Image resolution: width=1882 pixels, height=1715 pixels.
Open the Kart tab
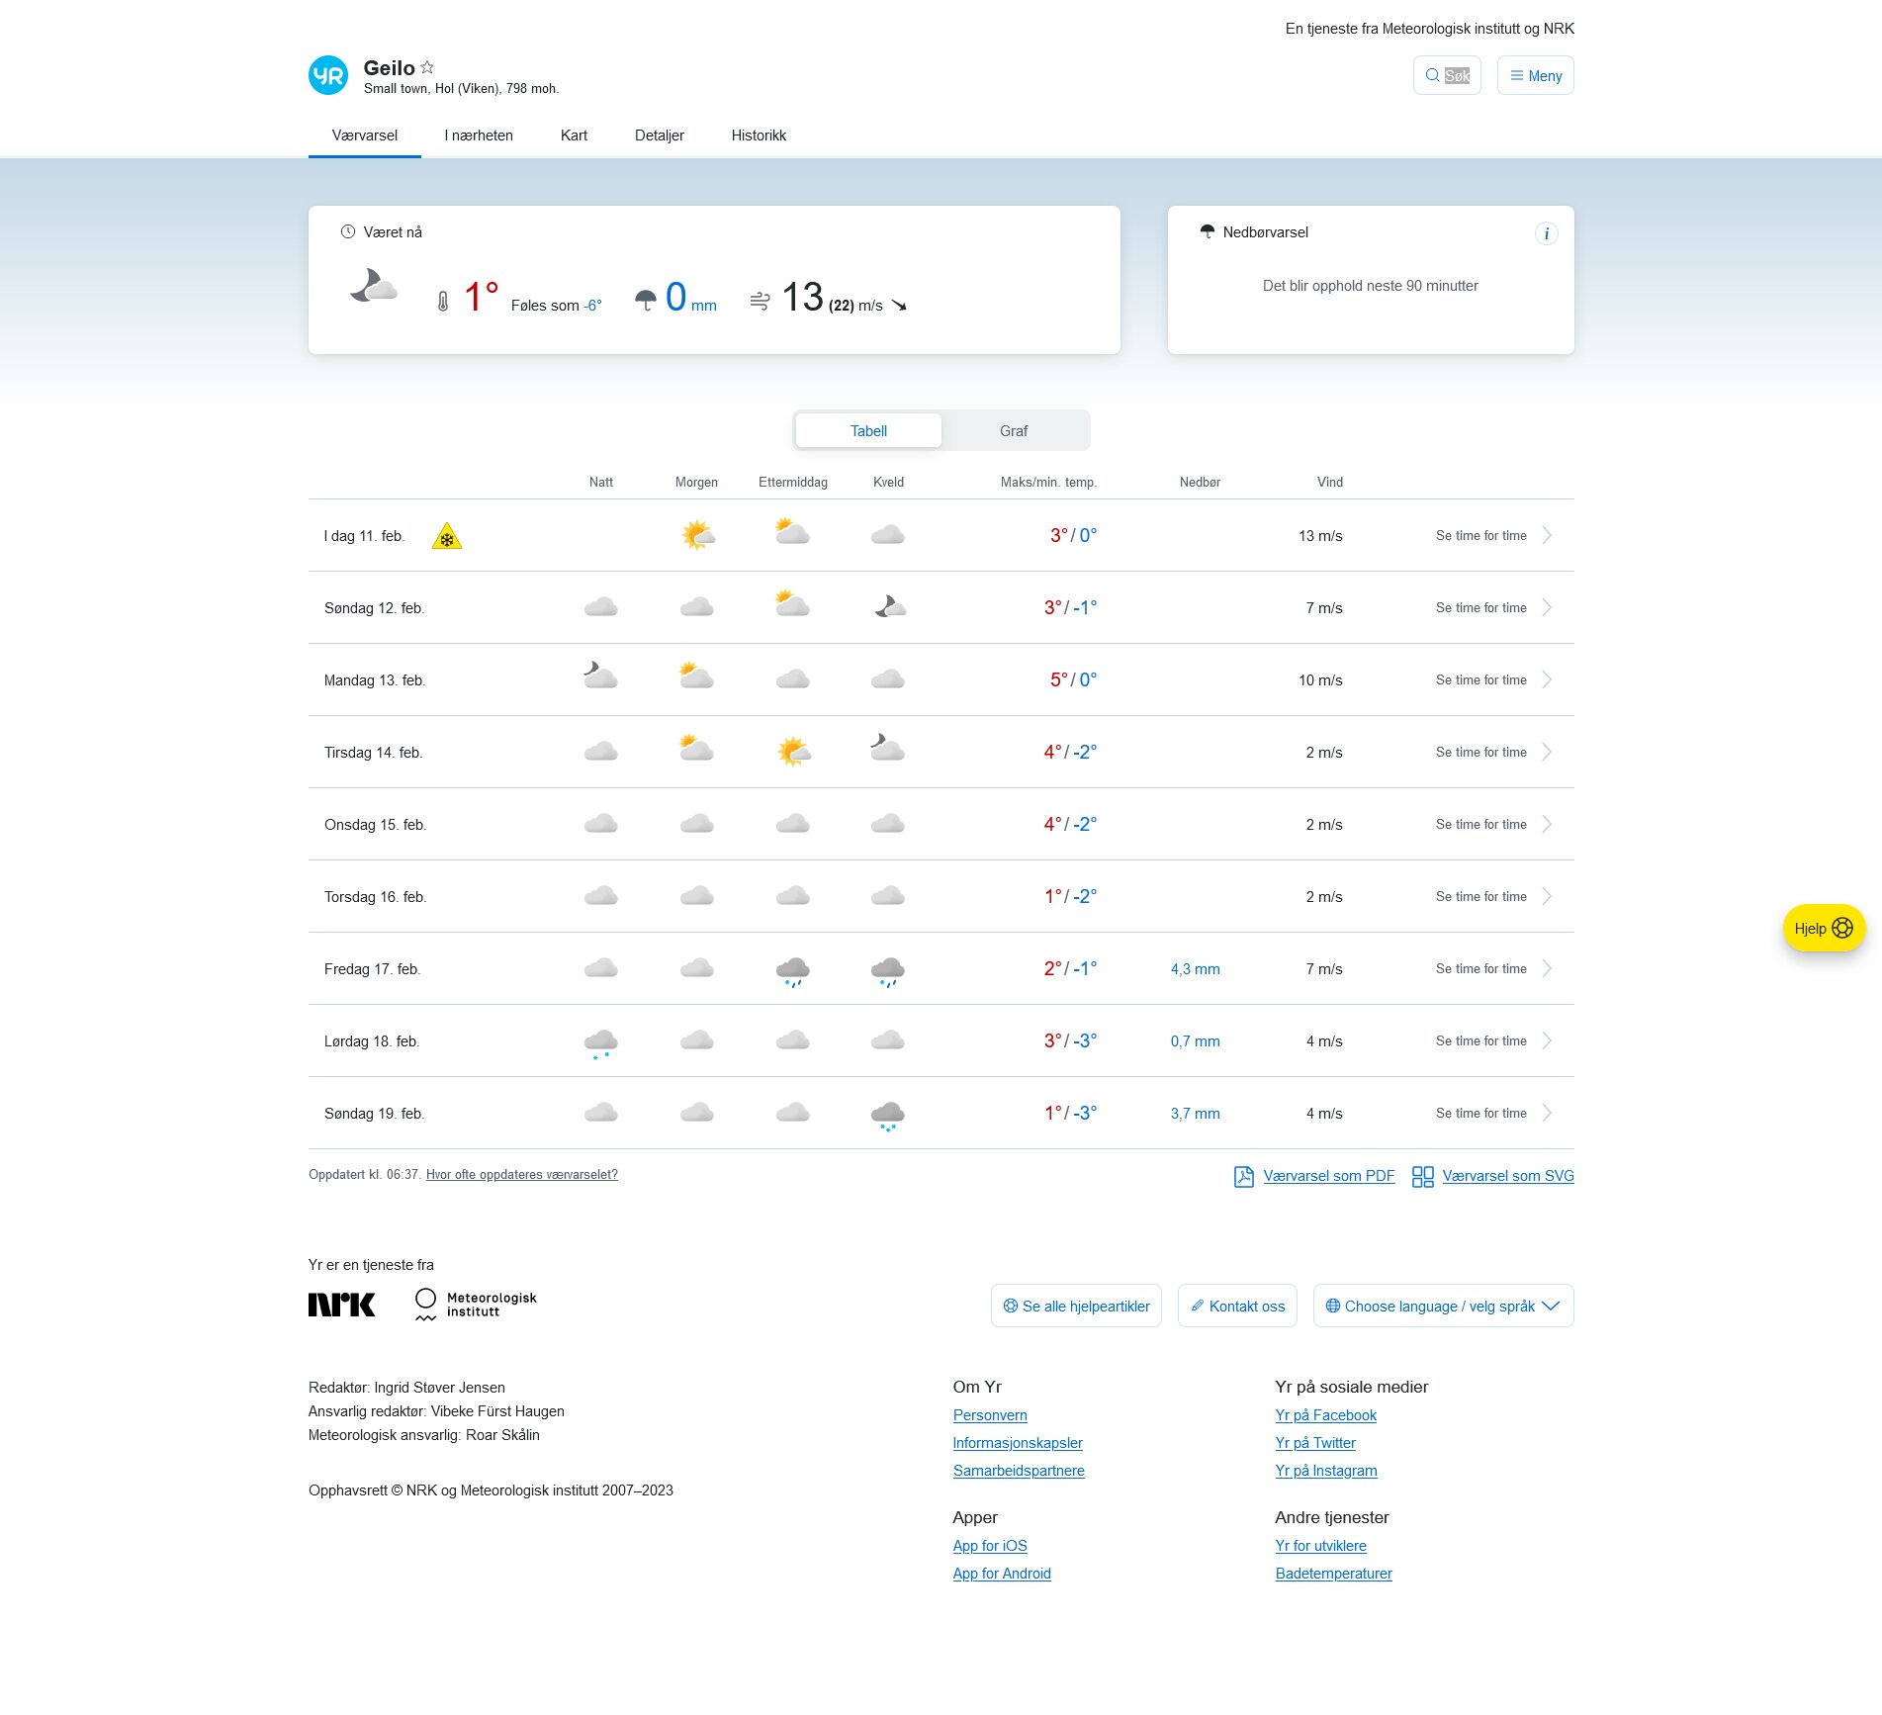point(574,135)
